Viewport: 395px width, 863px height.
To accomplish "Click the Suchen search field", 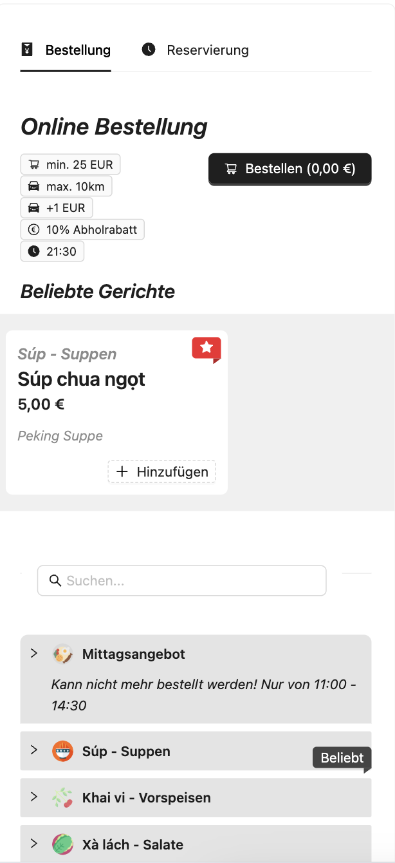I will (x=182, y=580).
